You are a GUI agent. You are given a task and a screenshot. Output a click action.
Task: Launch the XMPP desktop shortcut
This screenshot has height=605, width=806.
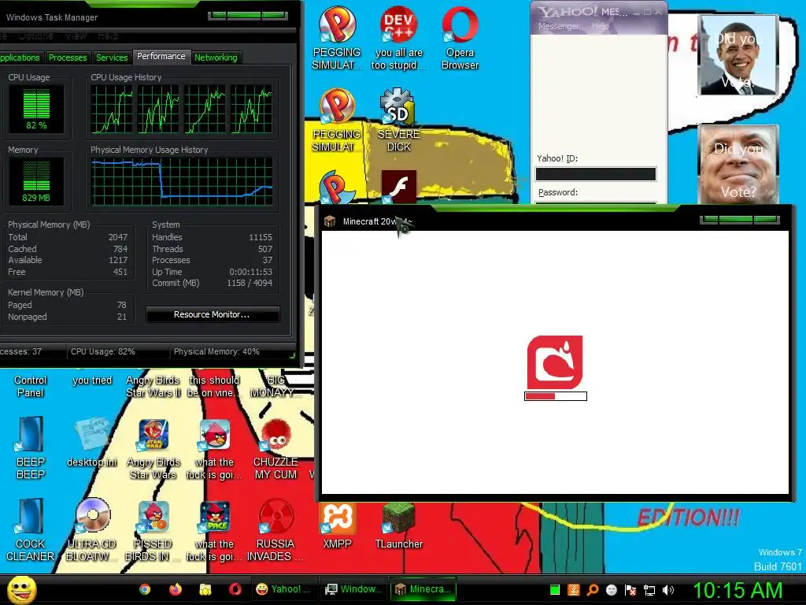coord(337,518)
